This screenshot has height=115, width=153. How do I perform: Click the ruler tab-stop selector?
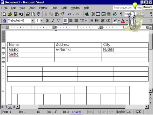3,27
